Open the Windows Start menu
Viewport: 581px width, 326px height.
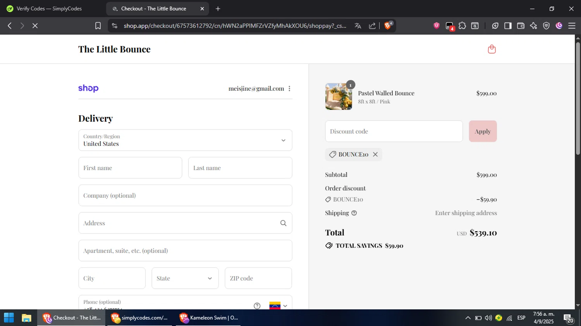point(9,318)
